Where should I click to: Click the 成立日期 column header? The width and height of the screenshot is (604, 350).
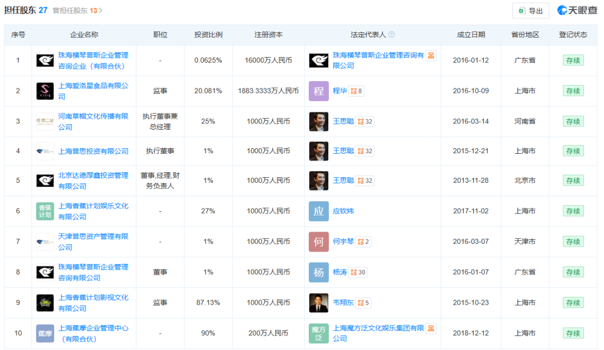point(471,35)
